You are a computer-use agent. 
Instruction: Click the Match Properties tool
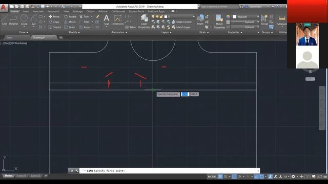219,21
